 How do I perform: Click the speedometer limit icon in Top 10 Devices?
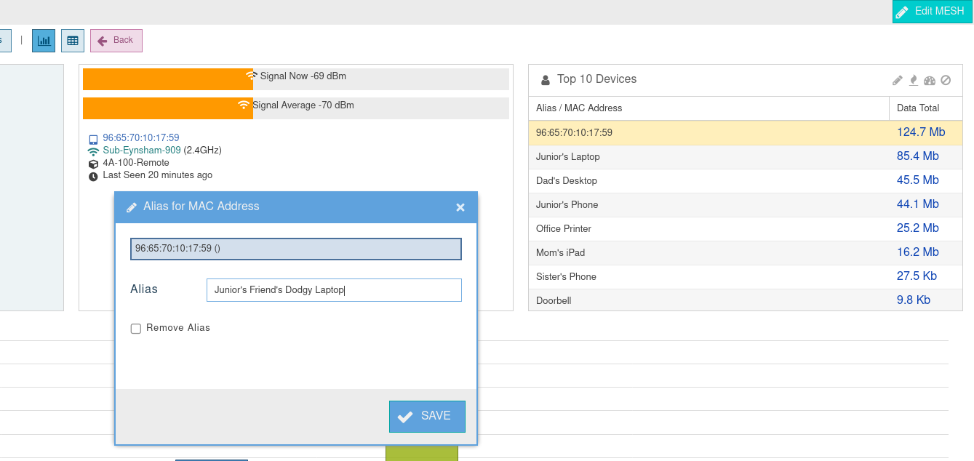click(x=930, y=80)
